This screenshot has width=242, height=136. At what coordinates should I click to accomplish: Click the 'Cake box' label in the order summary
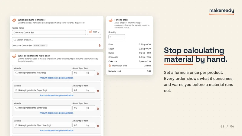coord(113,61)
